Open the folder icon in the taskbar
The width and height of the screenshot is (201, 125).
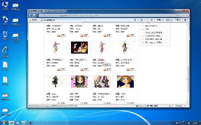18,122
